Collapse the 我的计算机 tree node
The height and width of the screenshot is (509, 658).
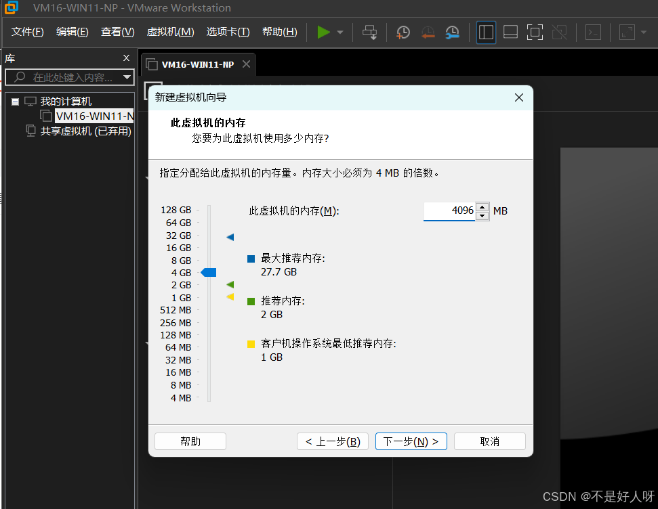click(x=15, y=102)
